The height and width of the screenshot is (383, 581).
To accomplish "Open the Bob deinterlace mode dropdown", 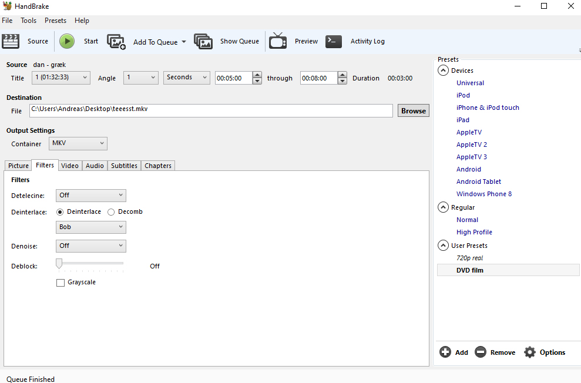I will tap(91, 227).
